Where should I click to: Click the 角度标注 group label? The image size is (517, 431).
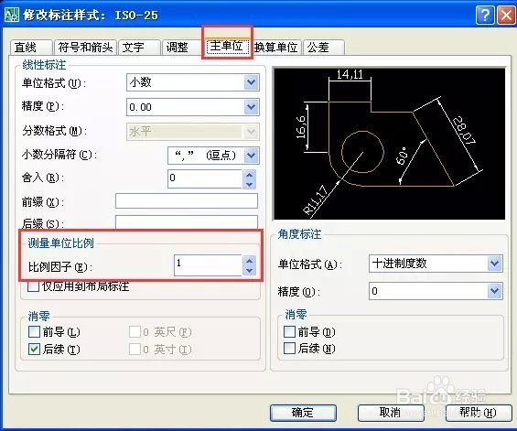pyautogui.click(x=299, y=234)
